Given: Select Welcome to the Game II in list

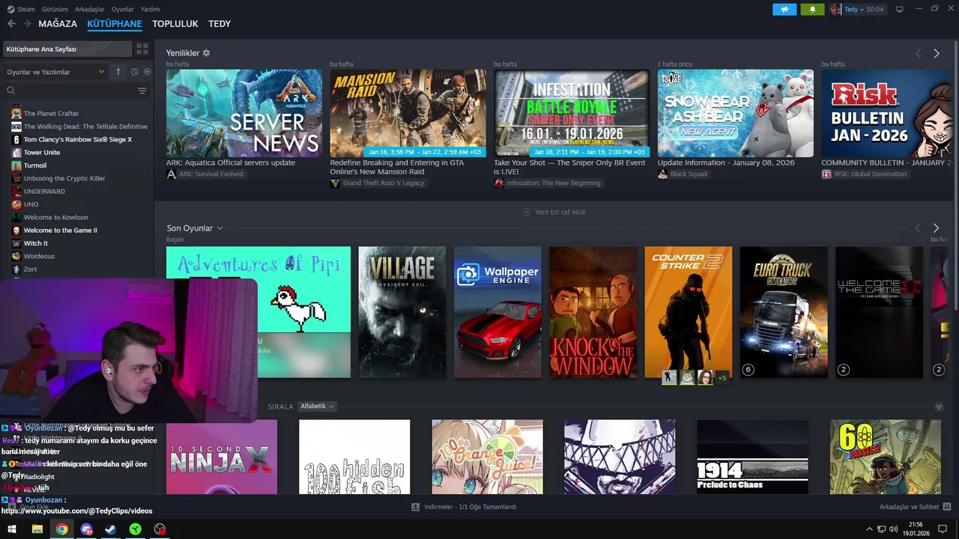Looking at the screenshot, I should click(x=60, y=231).
